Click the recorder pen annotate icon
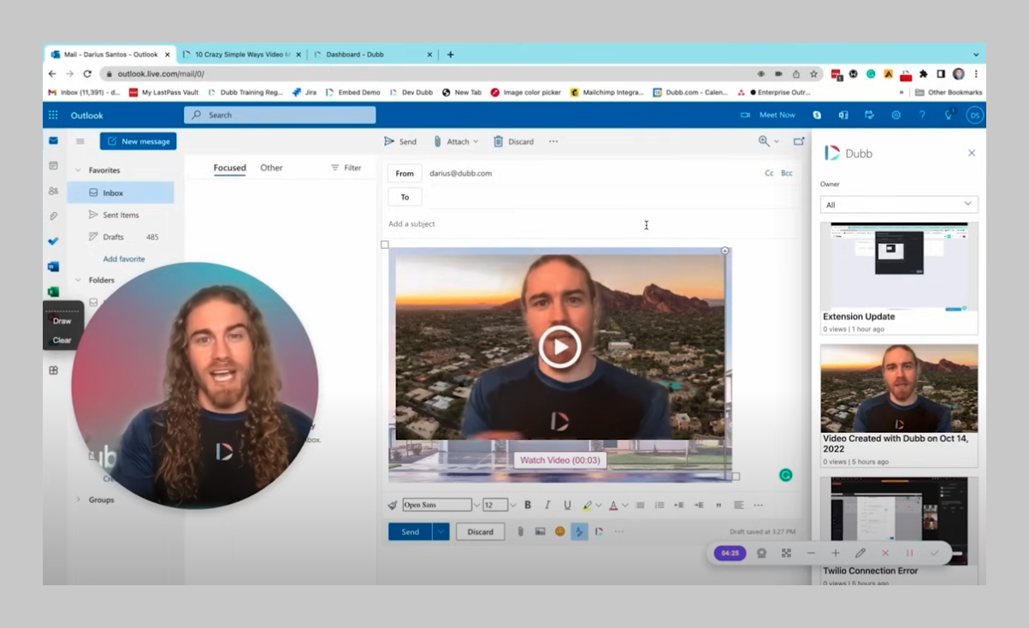The width and height of the screenshot is (1029, 628). tap(860, 554)
